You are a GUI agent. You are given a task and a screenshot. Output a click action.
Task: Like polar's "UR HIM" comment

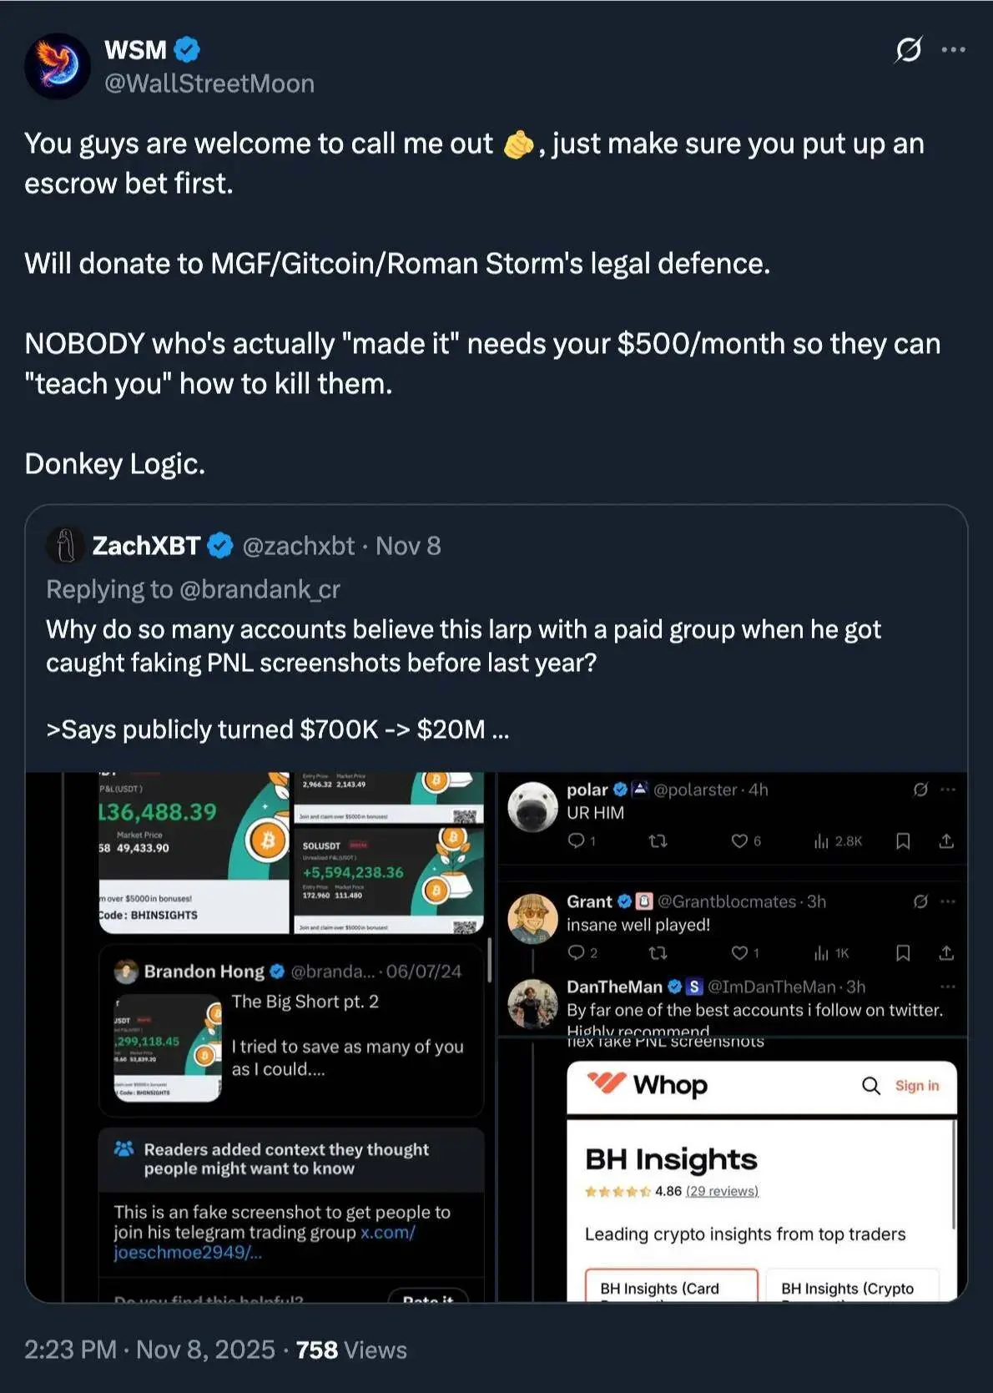point(739,840)
